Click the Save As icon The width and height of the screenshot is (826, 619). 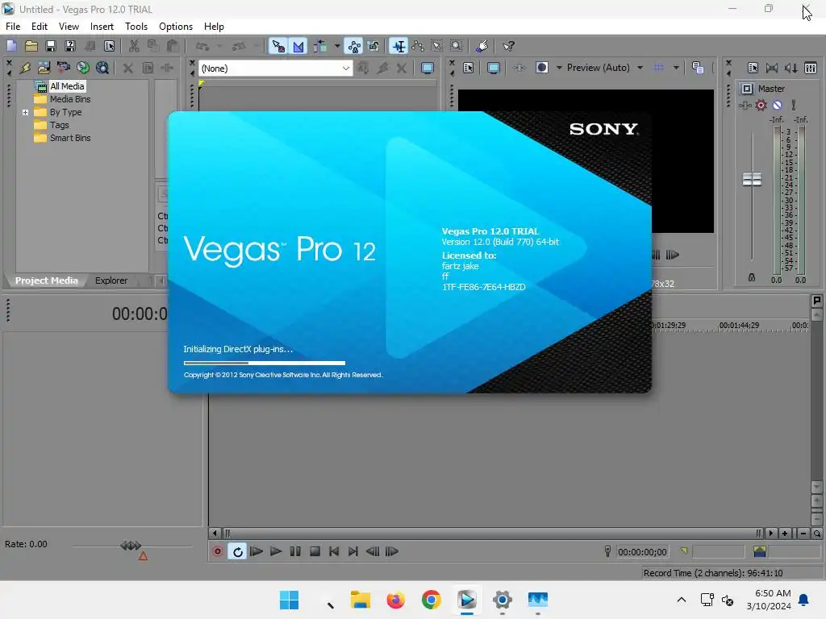[70, 46]
